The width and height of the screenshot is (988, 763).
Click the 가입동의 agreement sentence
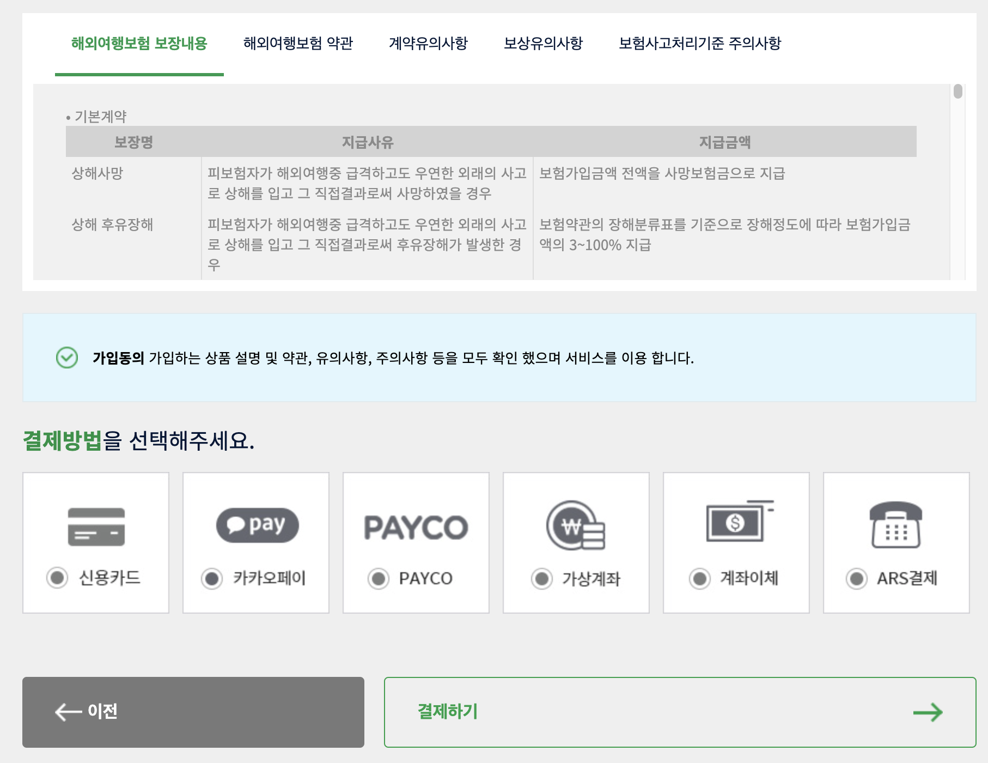393,358
